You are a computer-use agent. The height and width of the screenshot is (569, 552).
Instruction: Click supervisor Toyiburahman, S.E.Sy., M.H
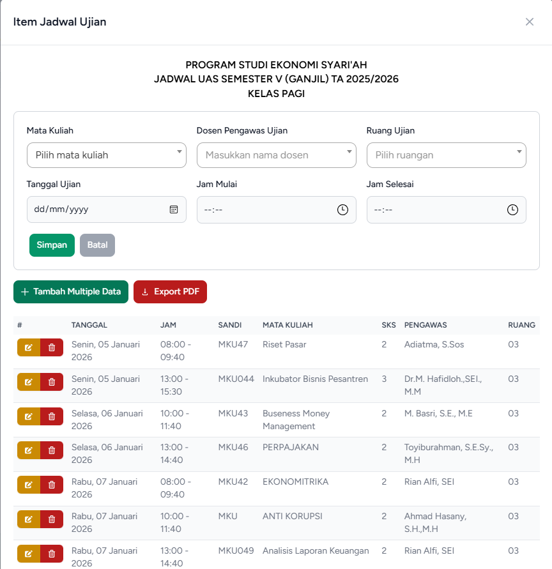pyautogui.click(x=449, y=453)
